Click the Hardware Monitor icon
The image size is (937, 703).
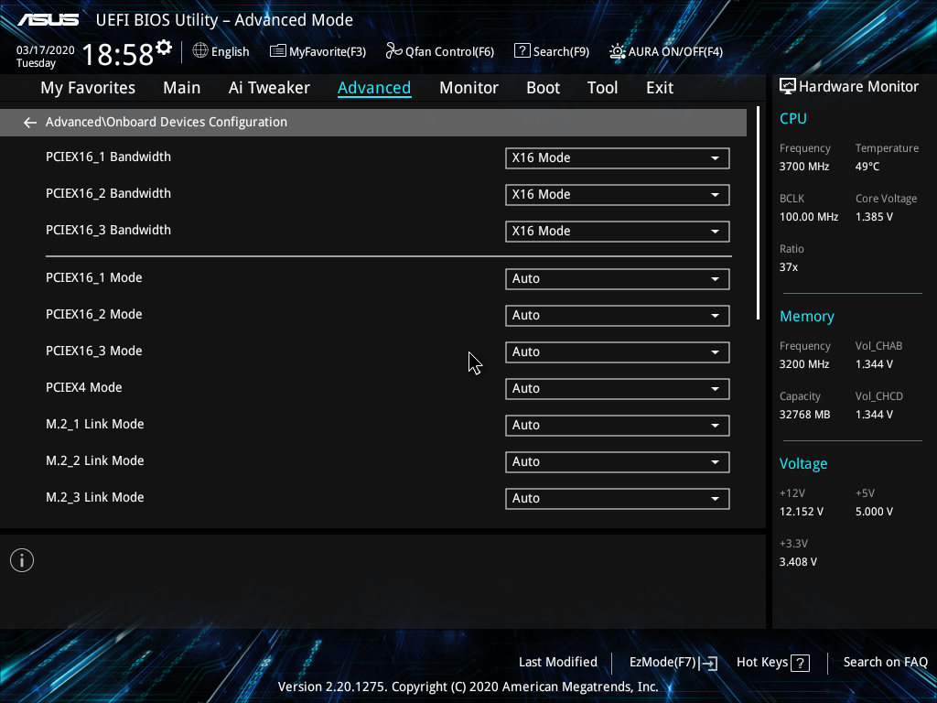coord(788,87)
